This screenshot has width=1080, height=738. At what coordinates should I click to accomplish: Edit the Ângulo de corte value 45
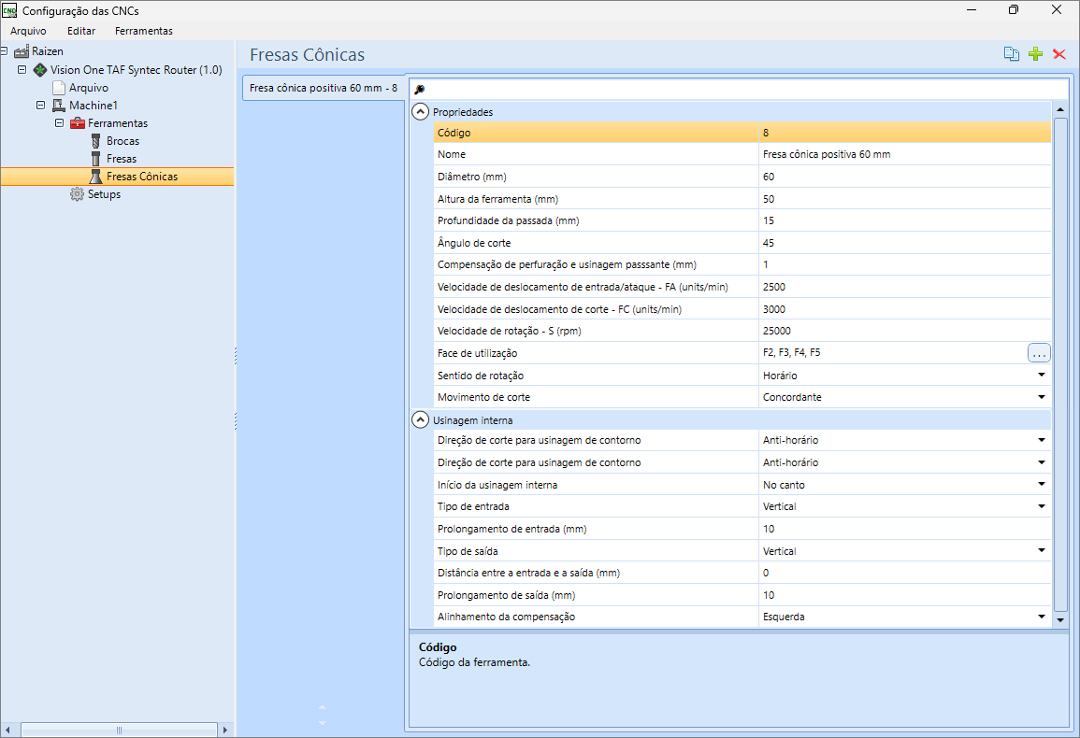pos(905,243)
